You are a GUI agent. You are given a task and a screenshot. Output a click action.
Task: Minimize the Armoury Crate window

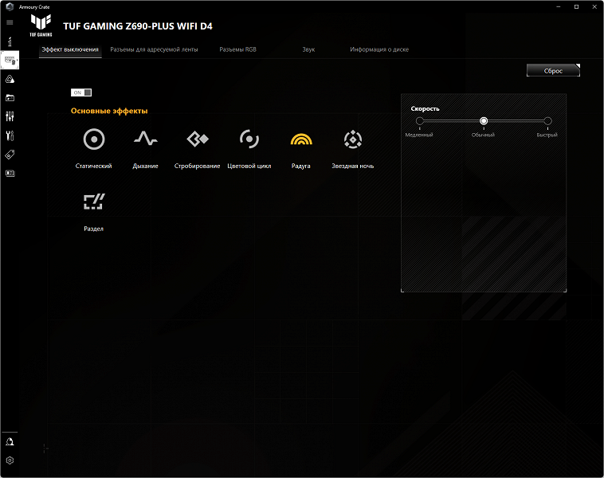point(558,6)
